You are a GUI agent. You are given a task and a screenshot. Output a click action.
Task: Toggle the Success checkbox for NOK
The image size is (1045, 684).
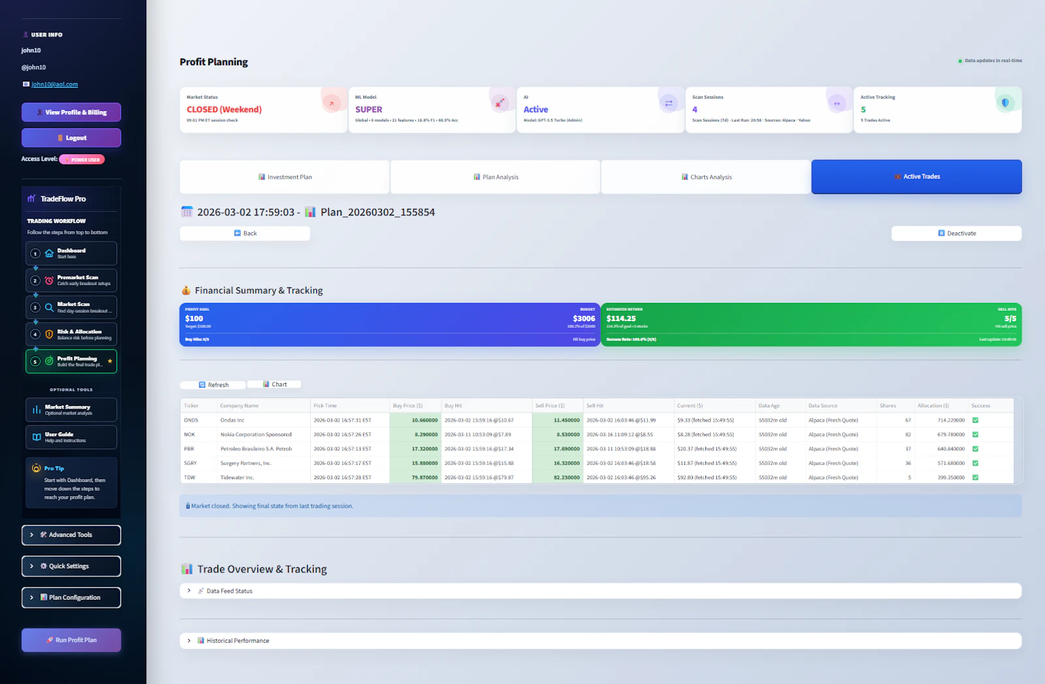[975, 435]
